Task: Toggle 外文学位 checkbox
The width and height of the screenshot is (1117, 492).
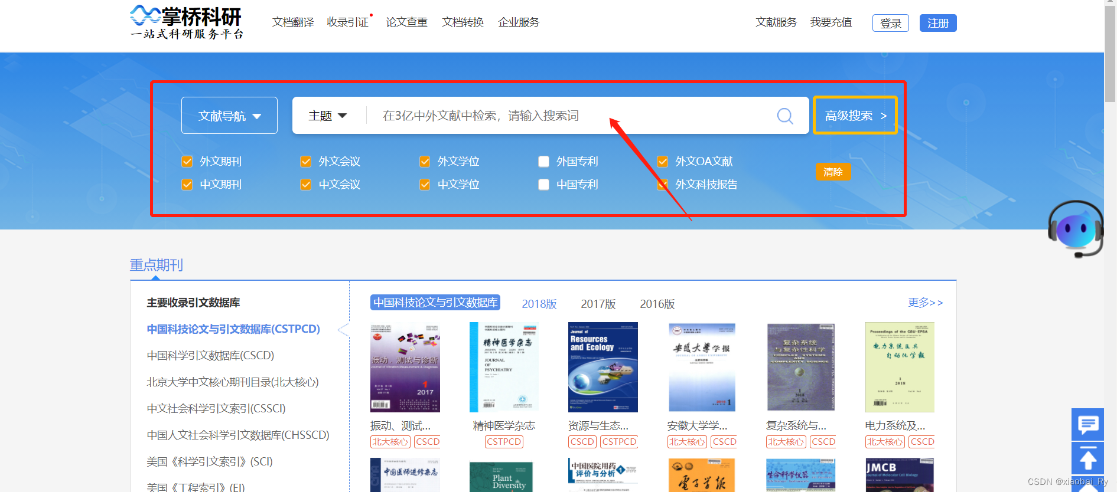Action: pyautogui.click(x=425, y=162)
